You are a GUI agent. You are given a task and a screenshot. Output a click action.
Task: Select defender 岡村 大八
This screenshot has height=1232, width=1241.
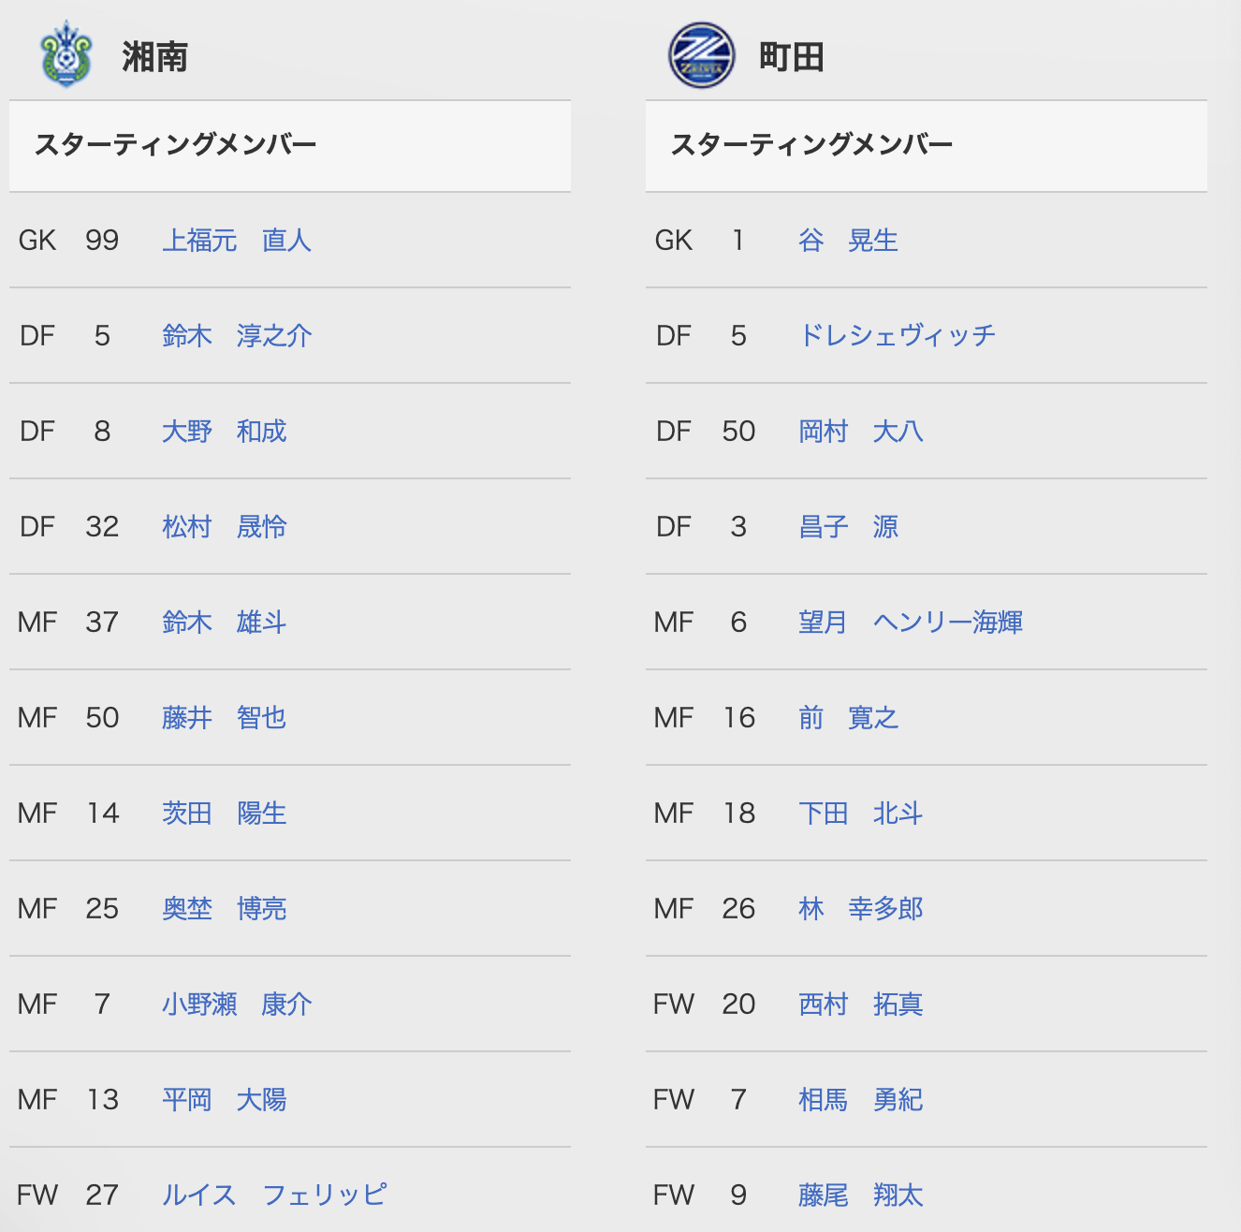point(861,432)
